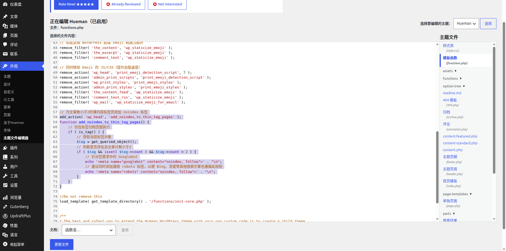Click the Not Interested button
Image resolution: width=506 pixels, height=251 pixels.
pos(167,4)
